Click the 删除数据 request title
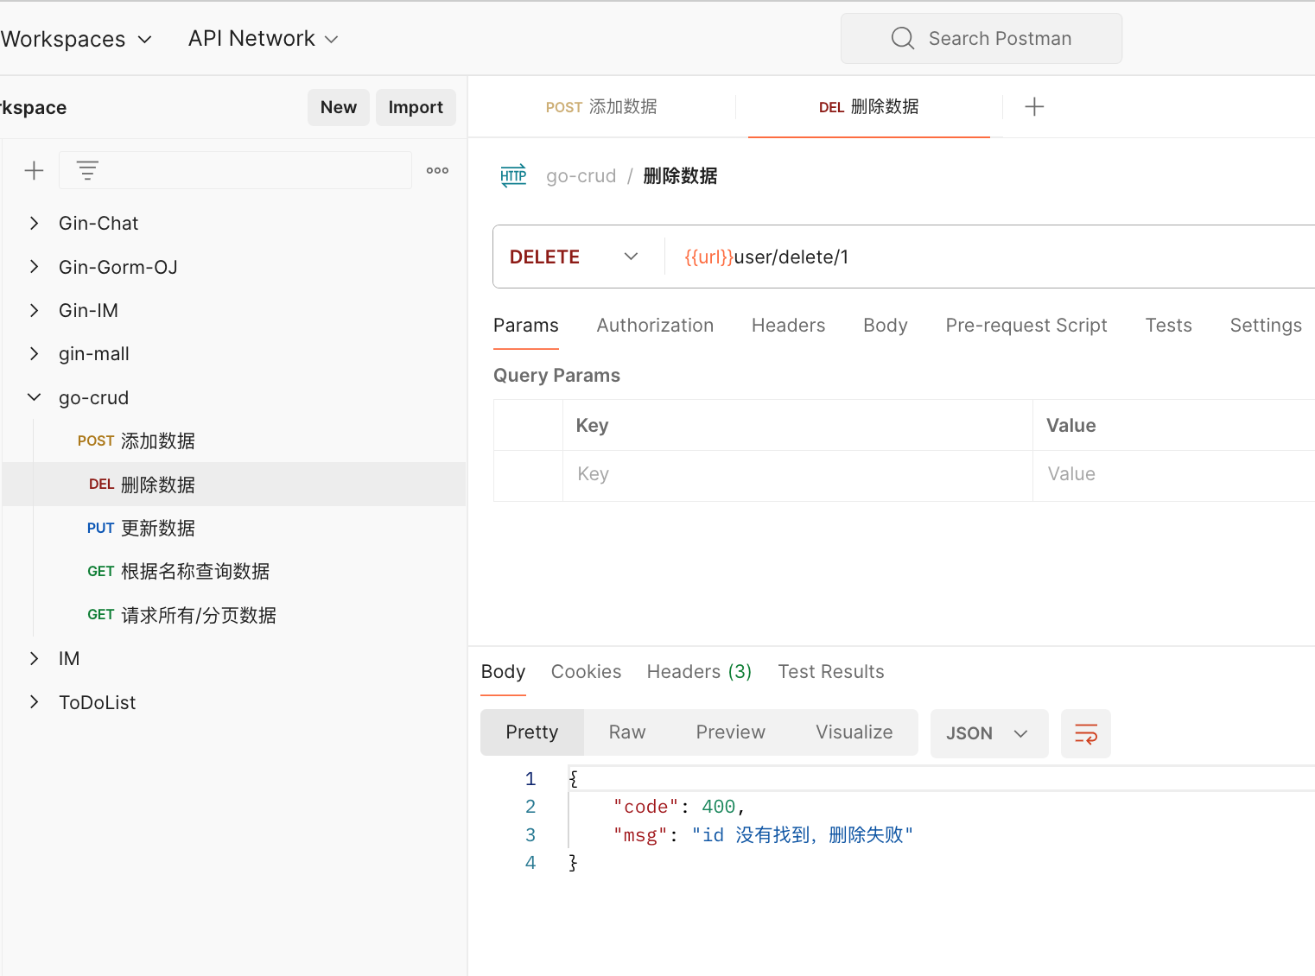 pyautogui.click(x=680, y=176)
